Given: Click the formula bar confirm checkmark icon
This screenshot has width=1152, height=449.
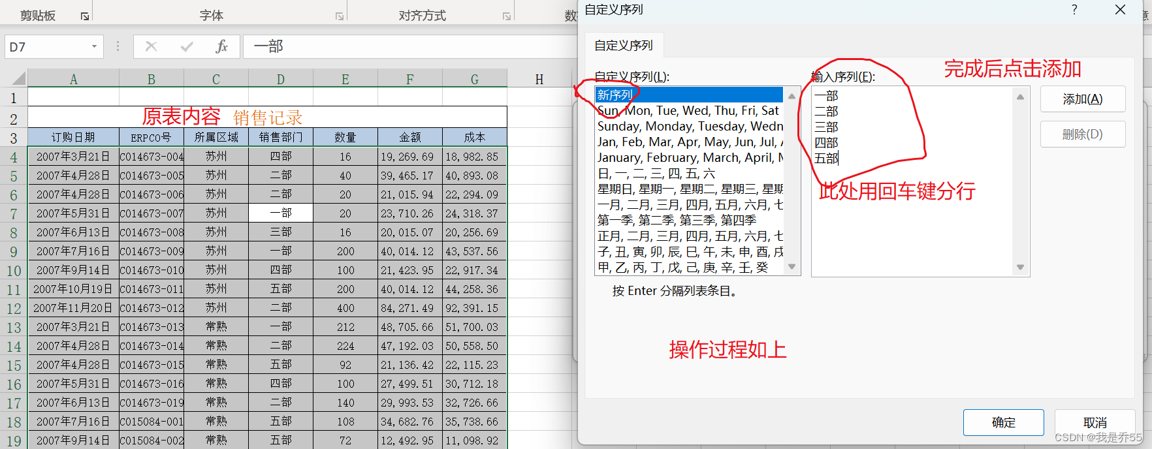Looking at the screenshot, I should click(187, 46).
